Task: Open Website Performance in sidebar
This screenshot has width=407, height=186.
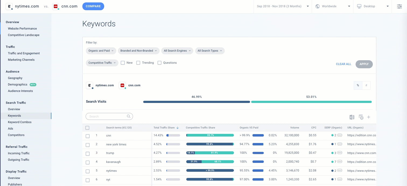Action: [22, 28]
